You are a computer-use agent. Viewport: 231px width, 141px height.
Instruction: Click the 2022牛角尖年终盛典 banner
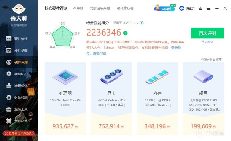(x=19, y=133)
